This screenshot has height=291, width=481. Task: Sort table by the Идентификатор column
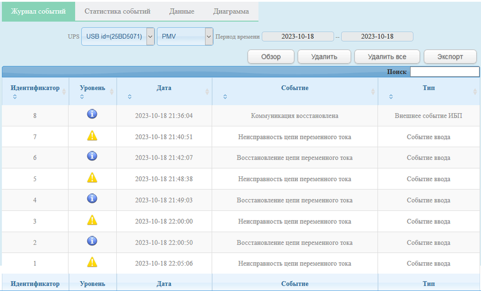[x=36, y=91]
